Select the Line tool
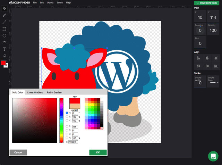The image size is (222, 165). click(4, 22)
